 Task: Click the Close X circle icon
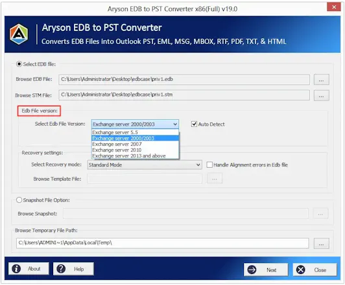click(300, 269)
